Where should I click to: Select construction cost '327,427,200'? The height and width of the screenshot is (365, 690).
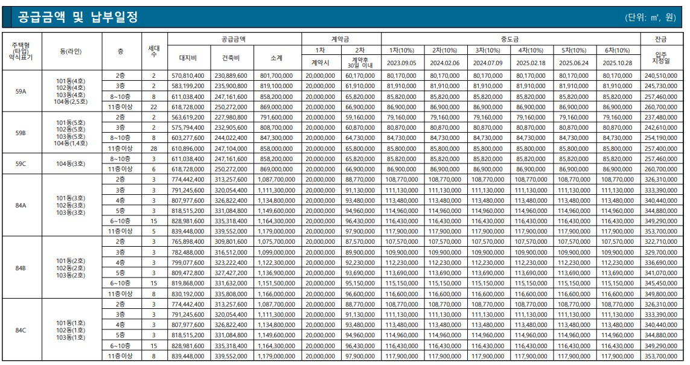pos(231,273)
